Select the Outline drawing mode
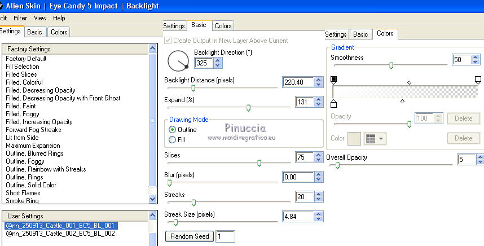Viewport: 484px width, 246px height. pyautogui.click(x=172, y=130)
